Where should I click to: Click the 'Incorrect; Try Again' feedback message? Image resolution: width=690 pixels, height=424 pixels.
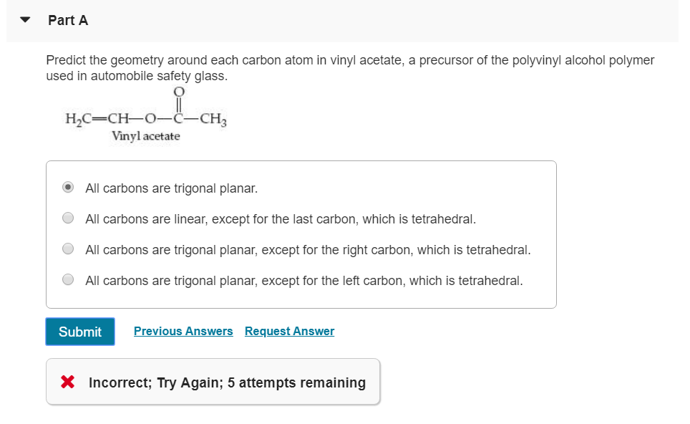pyautogui.click(x=227, y=382)
